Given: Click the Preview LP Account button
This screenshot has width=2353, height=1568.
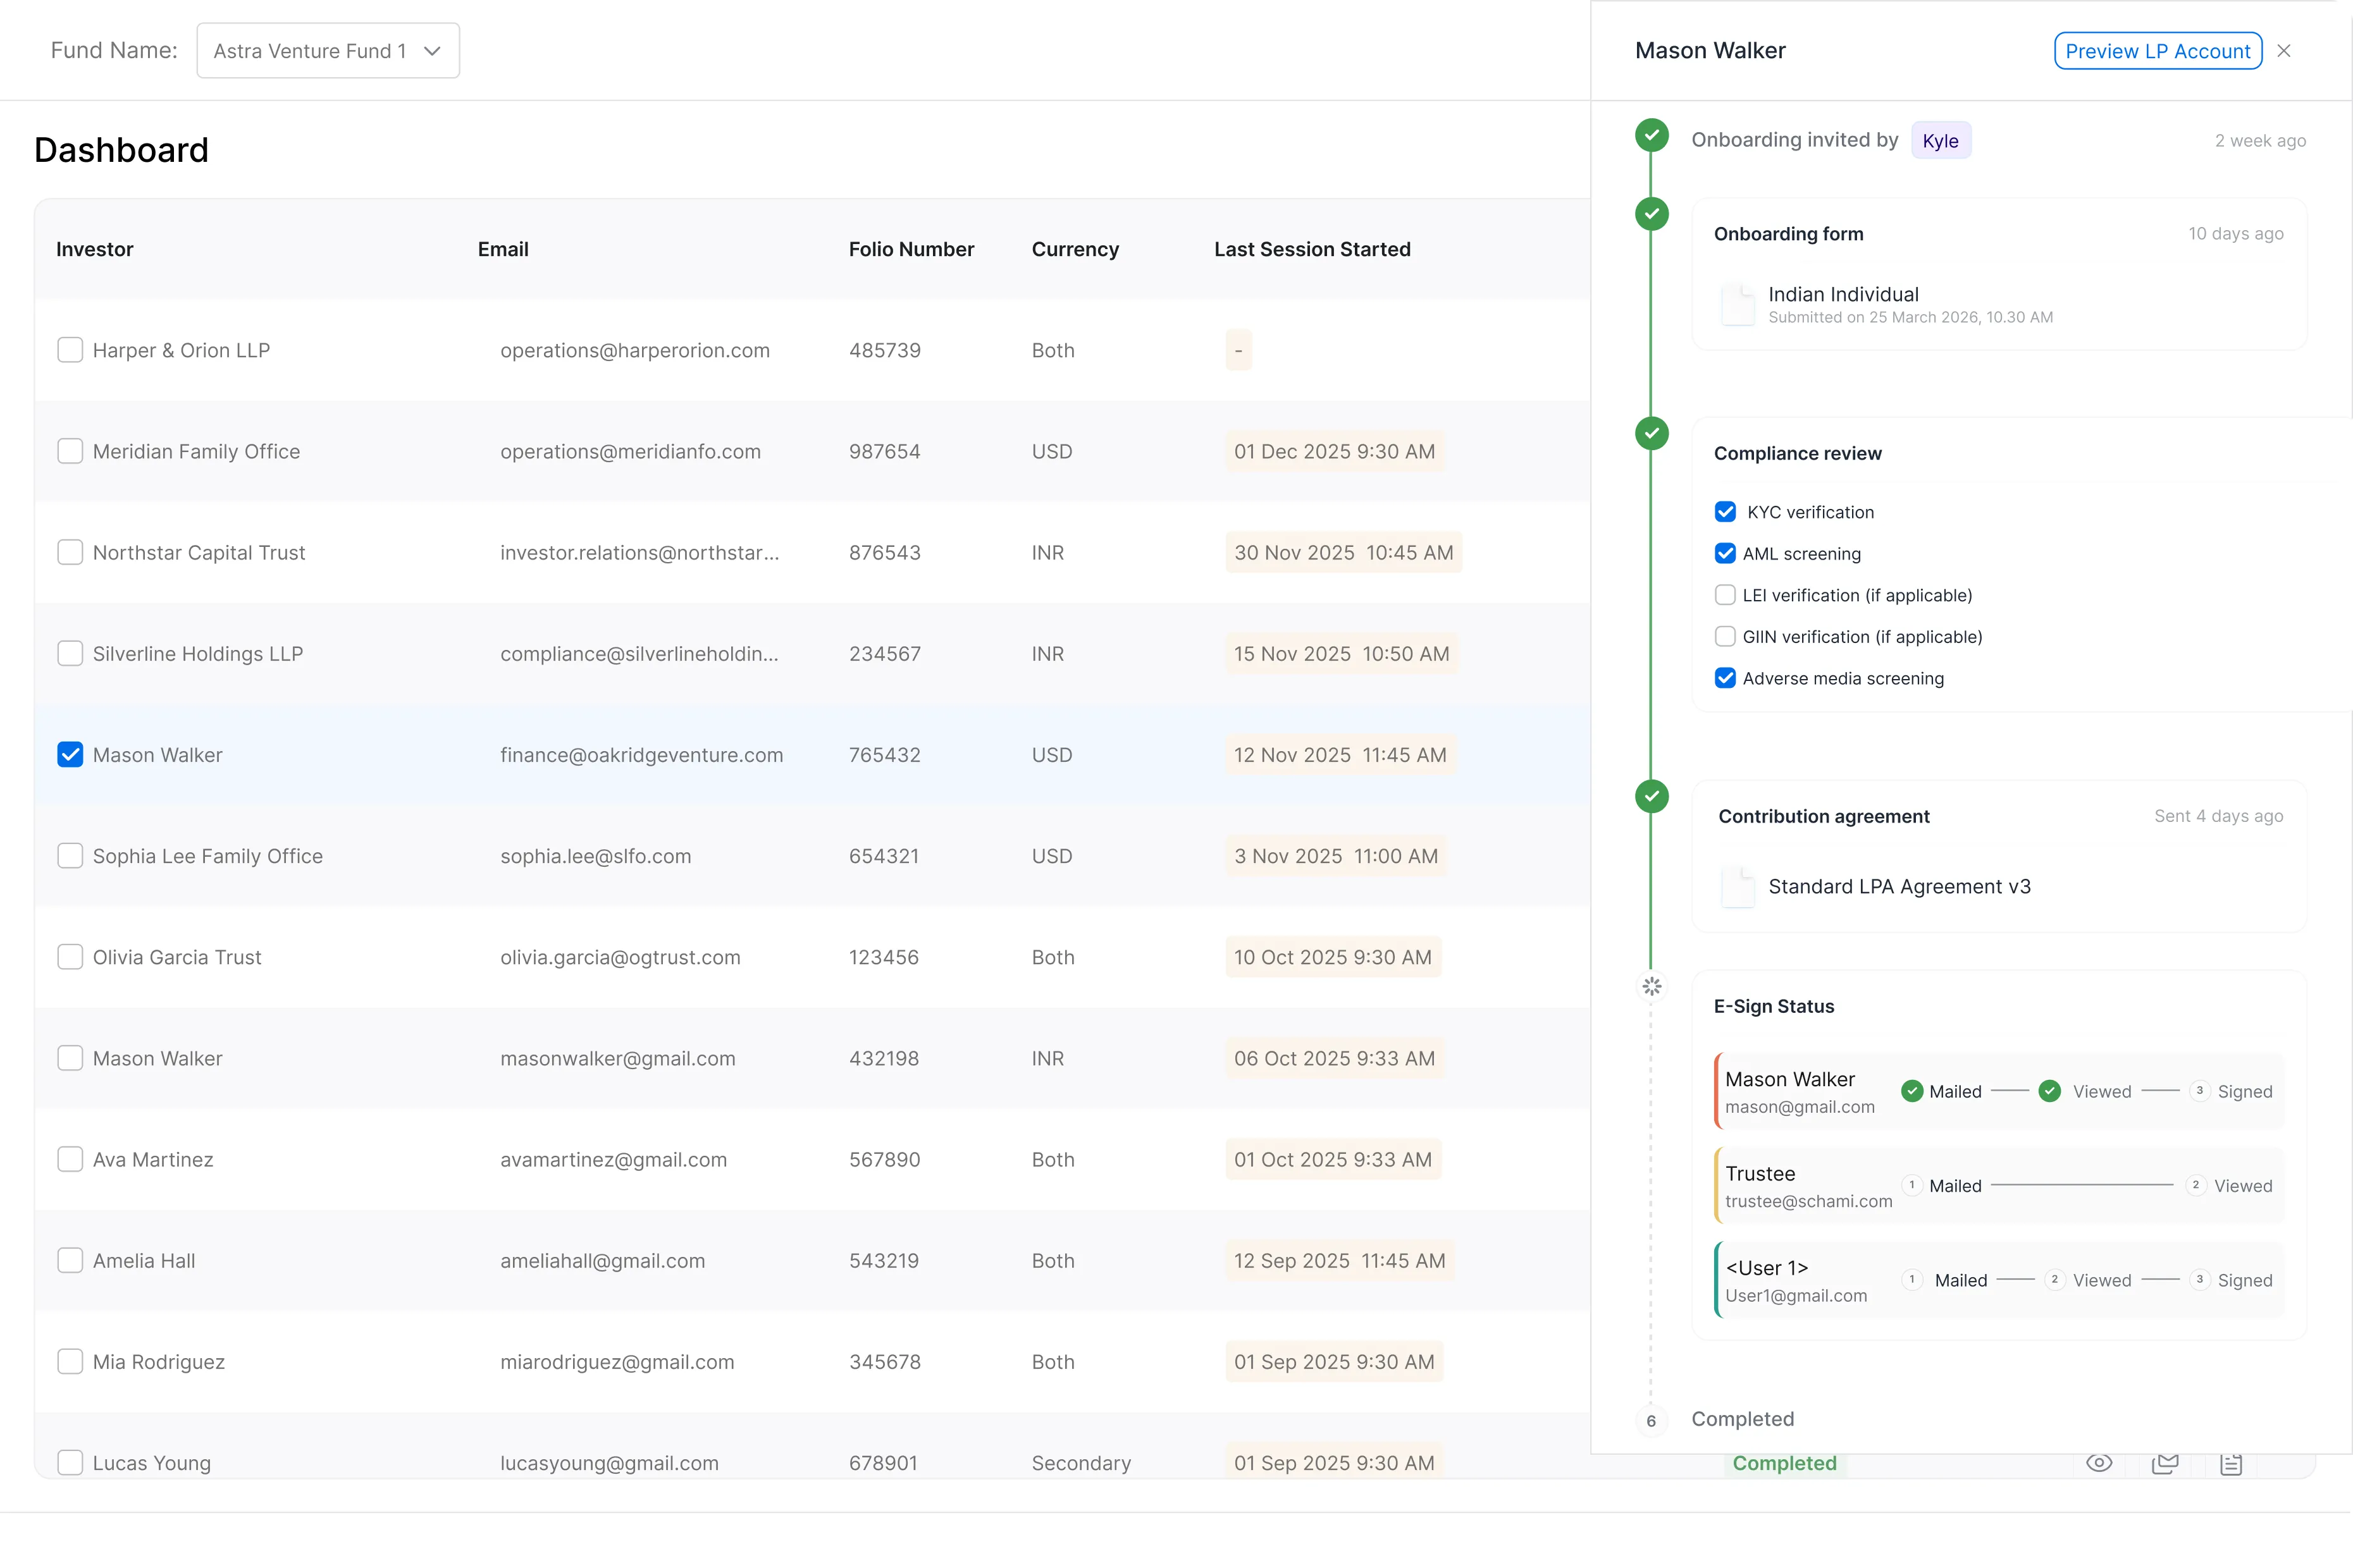Looking at the screenshot, I should [x=2158, y=51].
